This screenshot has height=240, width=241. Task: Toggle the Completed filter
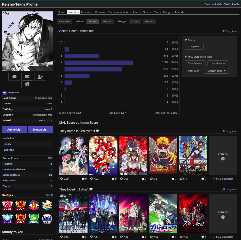click(x=194, y=46)
